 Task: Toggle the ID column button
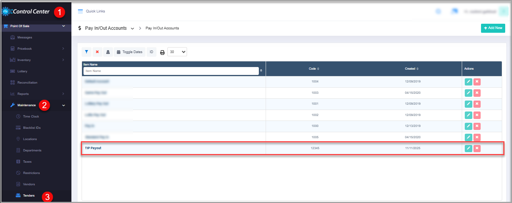coord(151,52)
